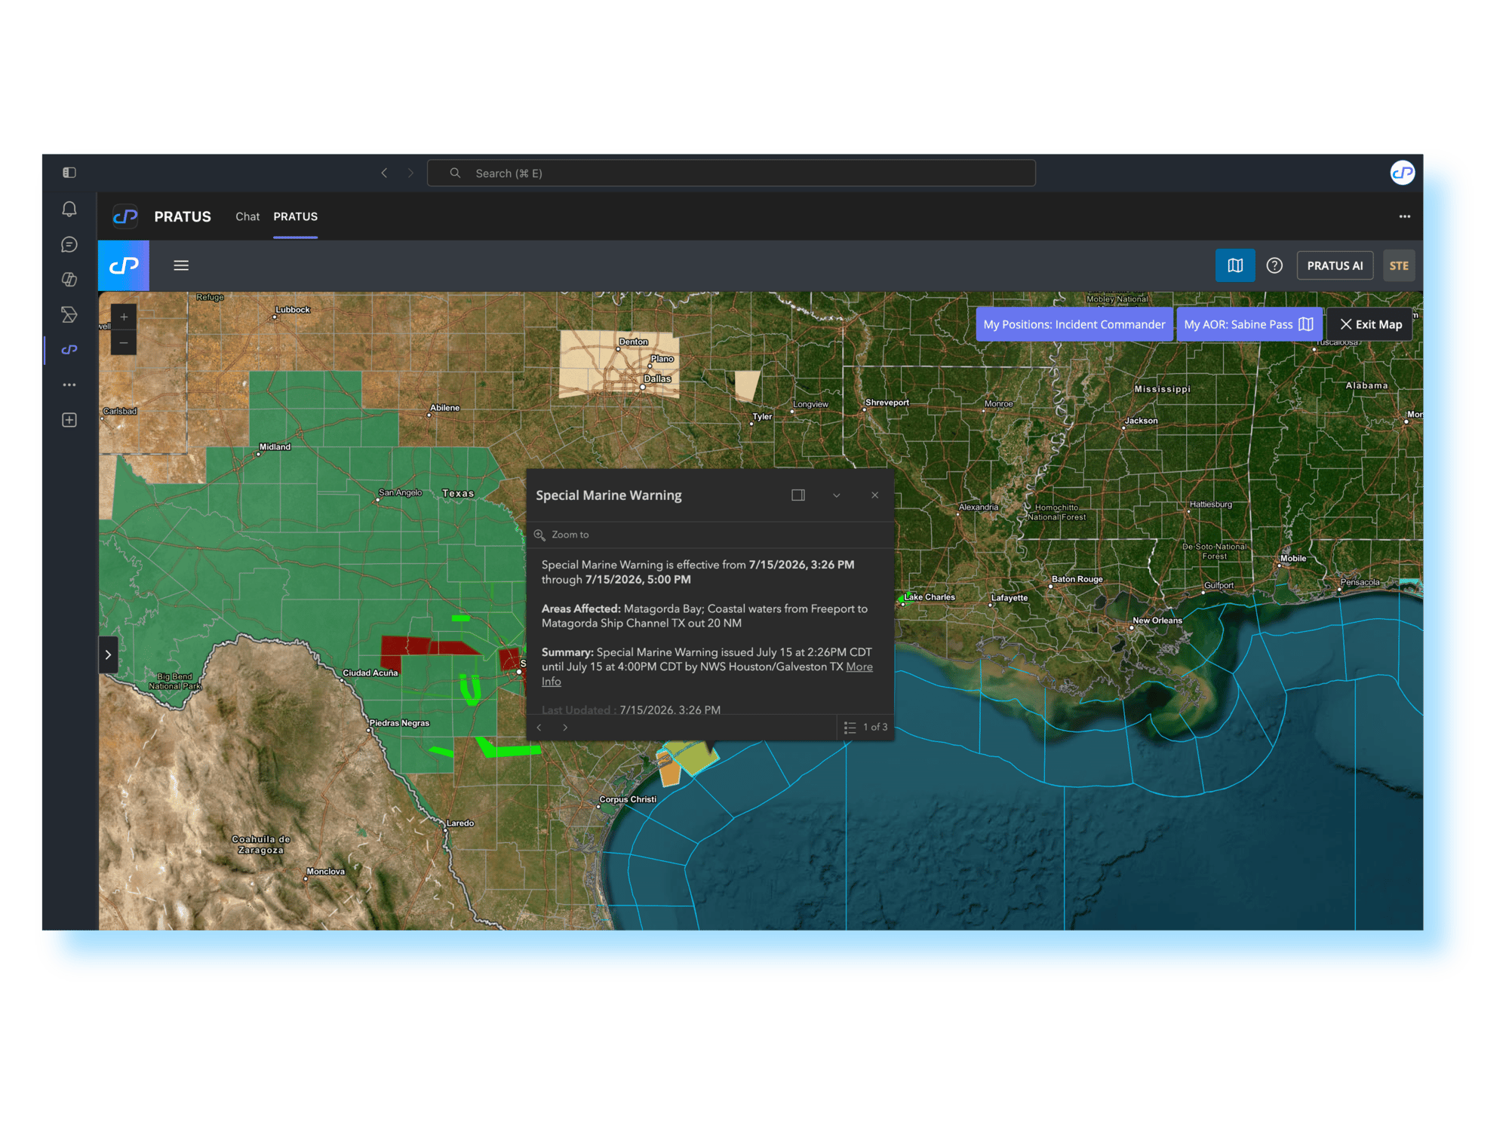Viewport: 1509px width, 1131px height.
Task: Open the Chat icon in sidebar
Action: click(69, 244)
